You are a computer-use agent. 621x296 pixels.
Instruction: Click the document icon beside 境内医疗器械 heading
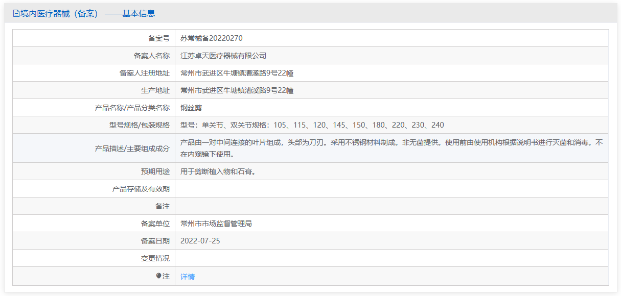[x=16, y=14]
